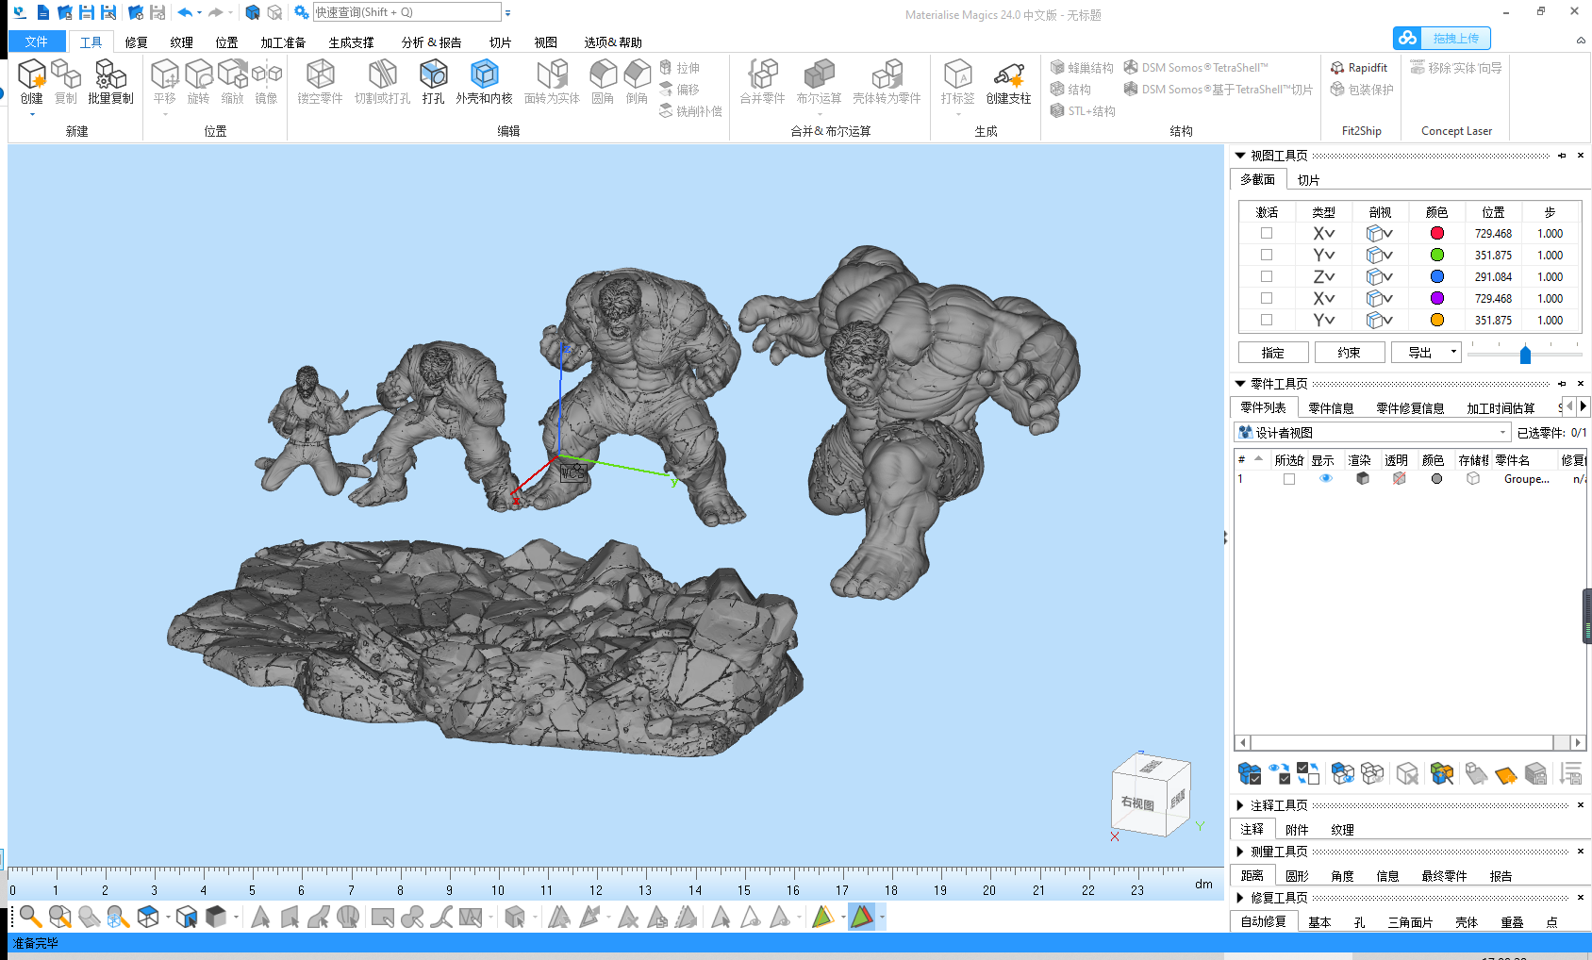Tick the selected checkbox for part 1

coord(1289,479)
